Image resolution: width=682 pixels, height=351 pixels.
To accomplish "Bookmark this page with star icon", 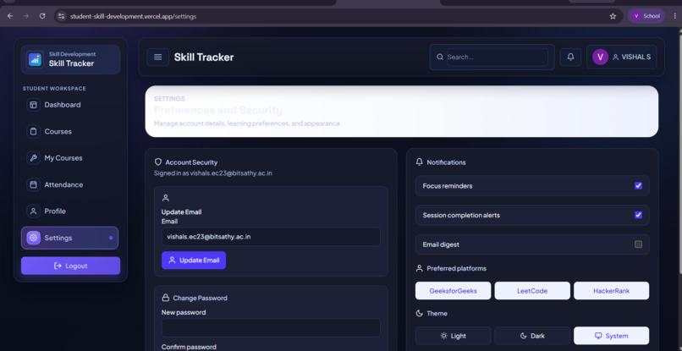I will pyautogui.click(x=613, y=16).
